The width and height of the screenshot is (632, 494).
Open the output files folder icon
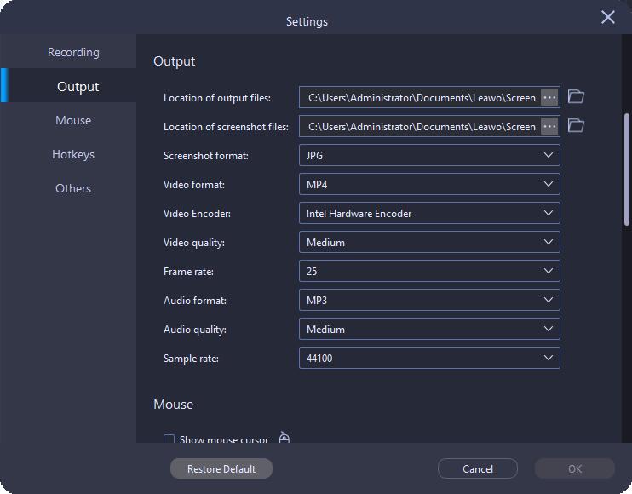(x=576, y=97)
